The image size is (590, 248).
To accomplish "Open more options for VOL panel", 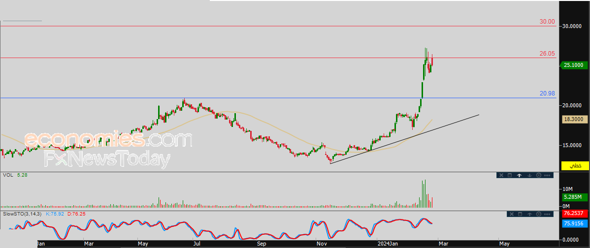I will click(547, 175).
